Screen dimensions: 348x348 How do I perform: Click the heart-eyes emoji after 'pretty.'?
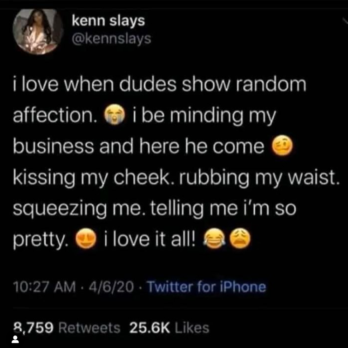click(86, 238)
